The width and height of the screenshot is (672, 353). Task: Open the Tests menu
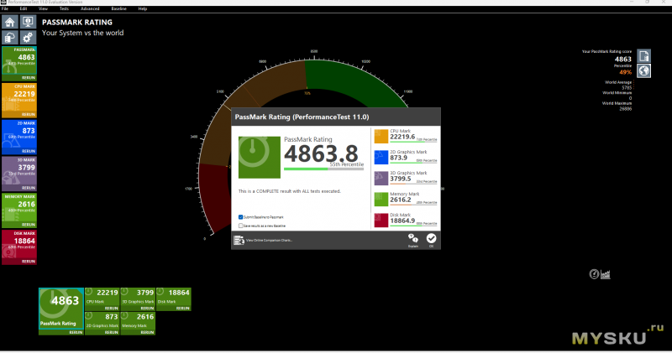64,8
